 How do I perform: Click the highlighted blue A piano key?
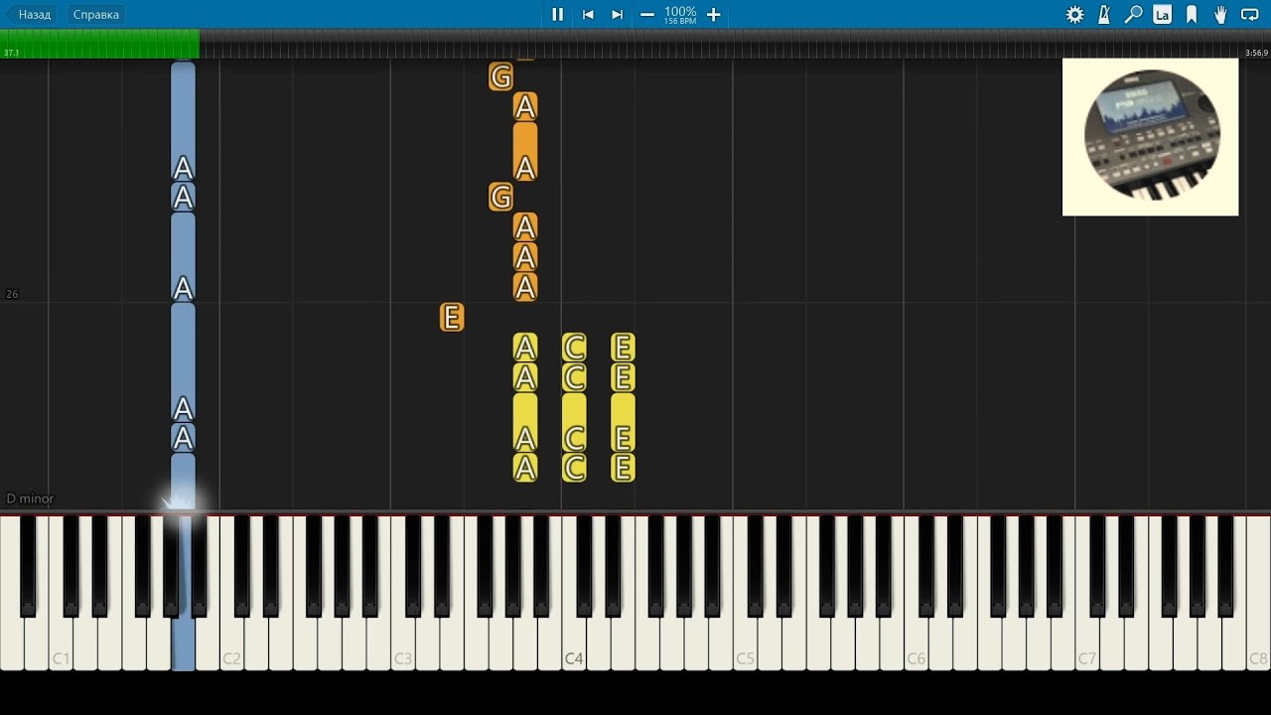[x=183, y=643]
